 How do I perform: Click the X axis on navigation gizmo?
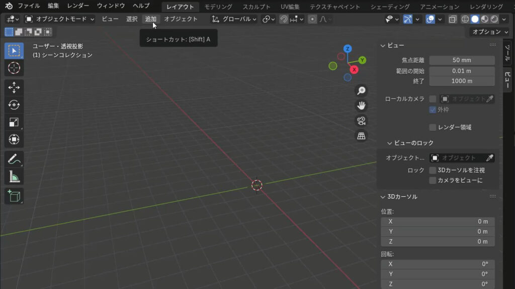click(354, 70)
